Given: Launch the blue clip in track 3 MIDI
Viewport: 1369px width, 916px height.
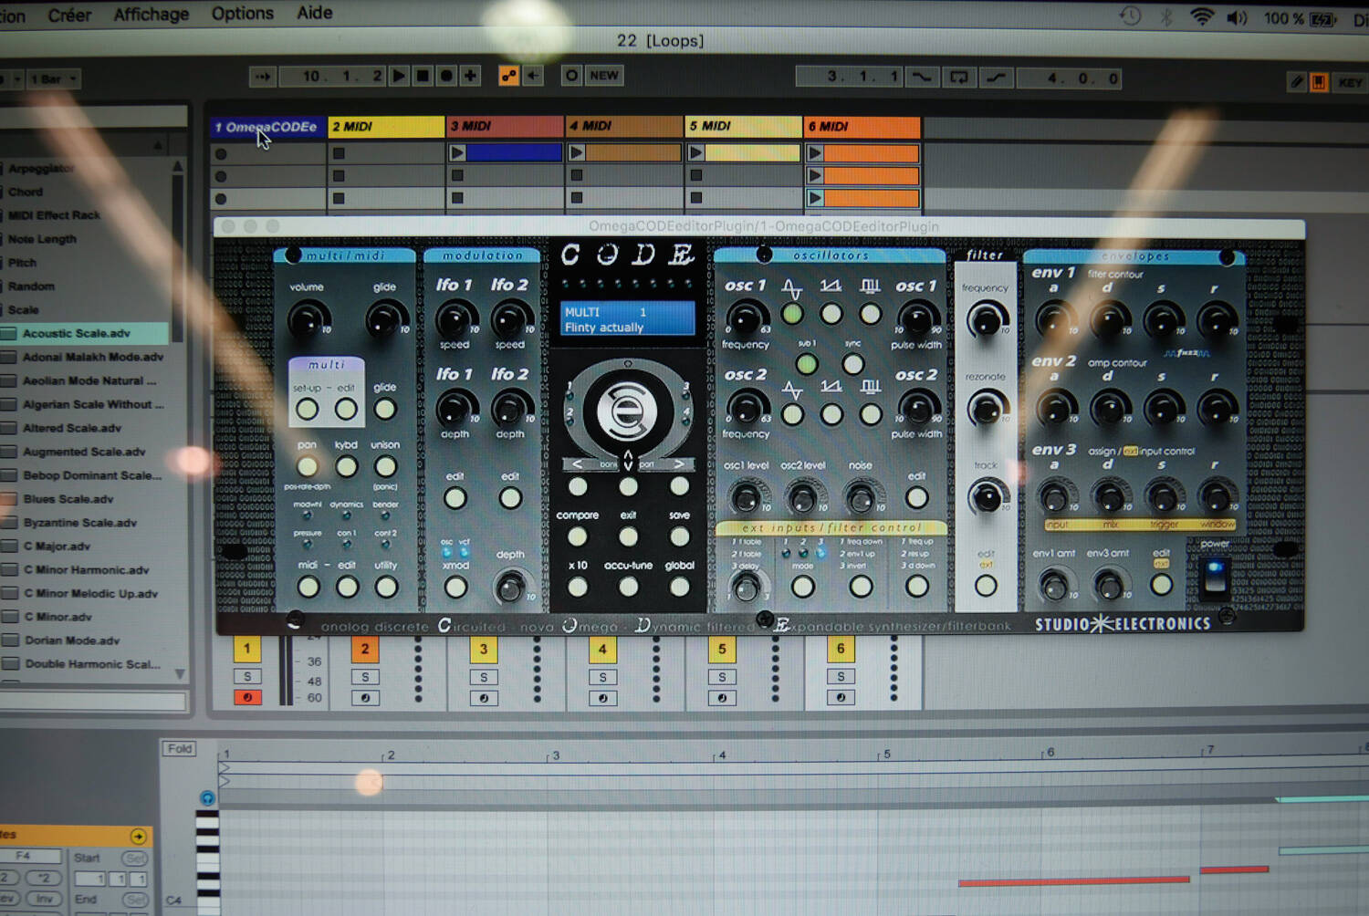Looking at the screenshot, I should tap(458, 152).
